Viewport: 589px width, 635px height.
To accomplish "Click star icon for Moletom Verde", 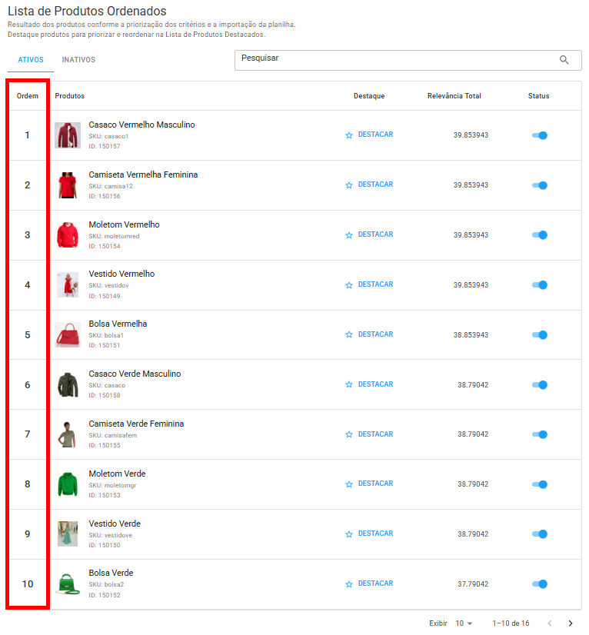I will tap(349, 484).
